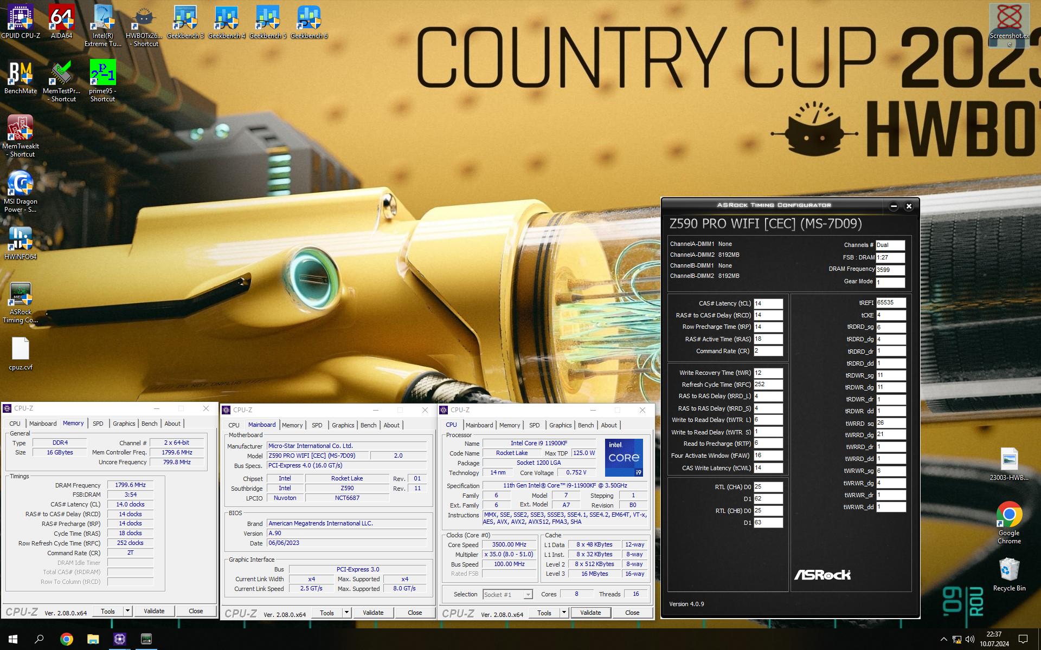Open taskbar search magnifier
Image resolution: width=1041 pixels, height=650 pixels.
pos(39,639)
